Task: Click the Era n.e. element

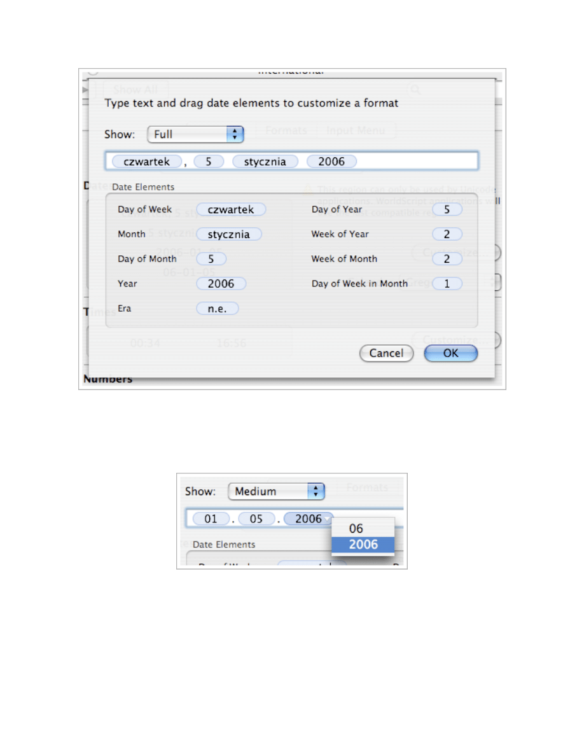Action: (217, 309)
